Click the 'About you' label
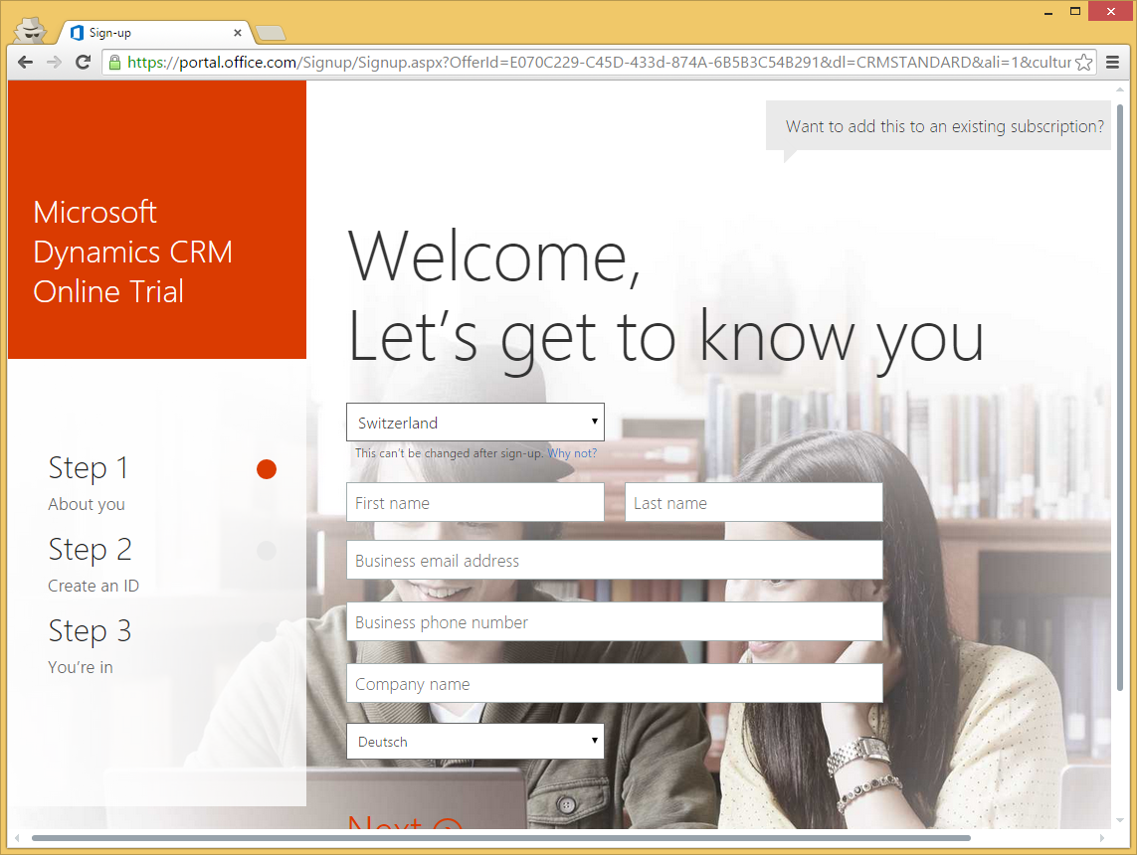Viewport: 1137px width, 855px height. (87, 504)
